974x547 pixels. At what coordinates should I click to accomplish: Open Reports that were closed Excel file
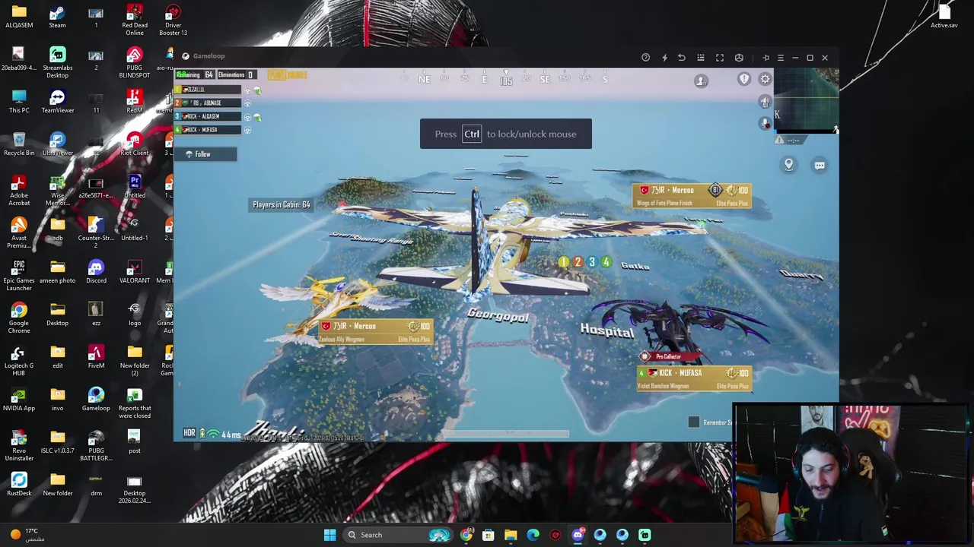point(135,403)
